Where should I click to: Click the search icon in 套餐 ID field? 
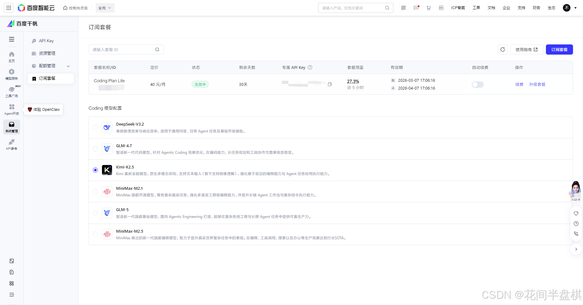pos(157,49)
